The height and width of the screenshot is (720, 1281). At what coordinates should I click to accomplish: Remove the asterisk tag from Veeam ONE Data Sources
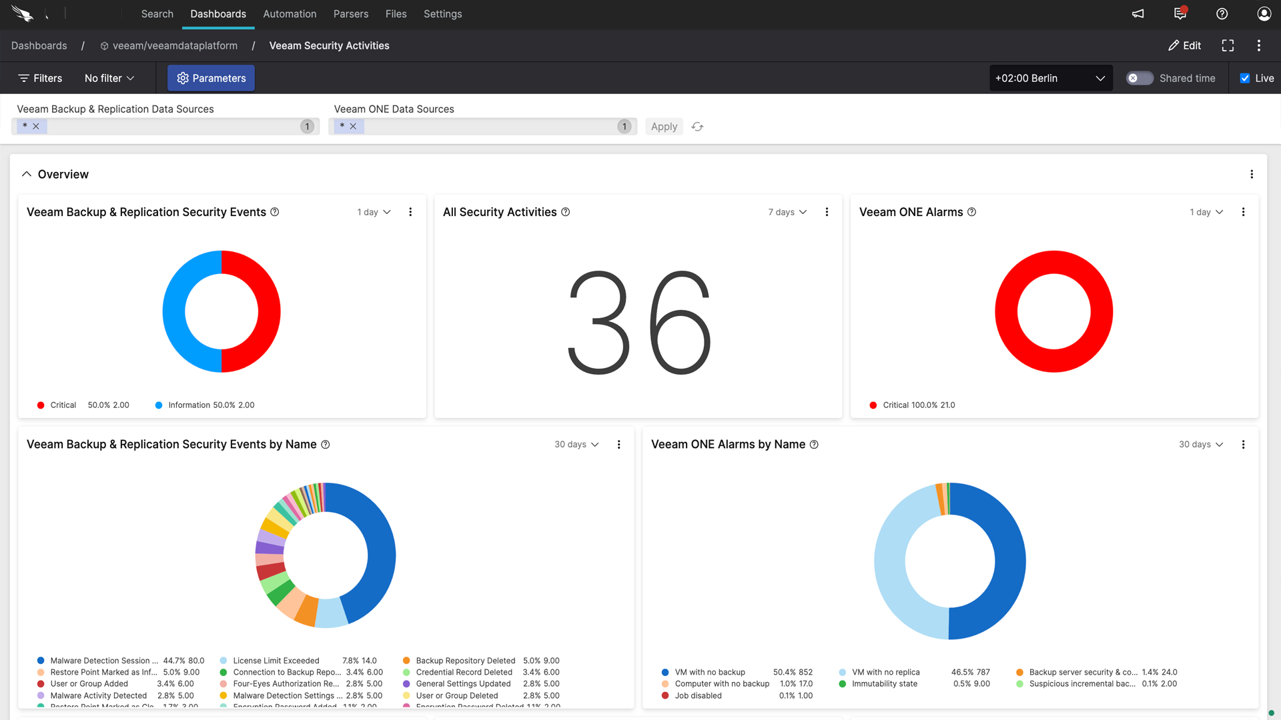353,126
